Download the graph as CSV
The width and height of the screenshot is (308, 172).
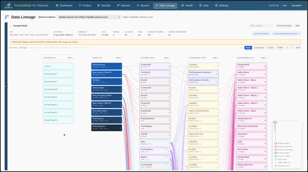tap(271, 48)
